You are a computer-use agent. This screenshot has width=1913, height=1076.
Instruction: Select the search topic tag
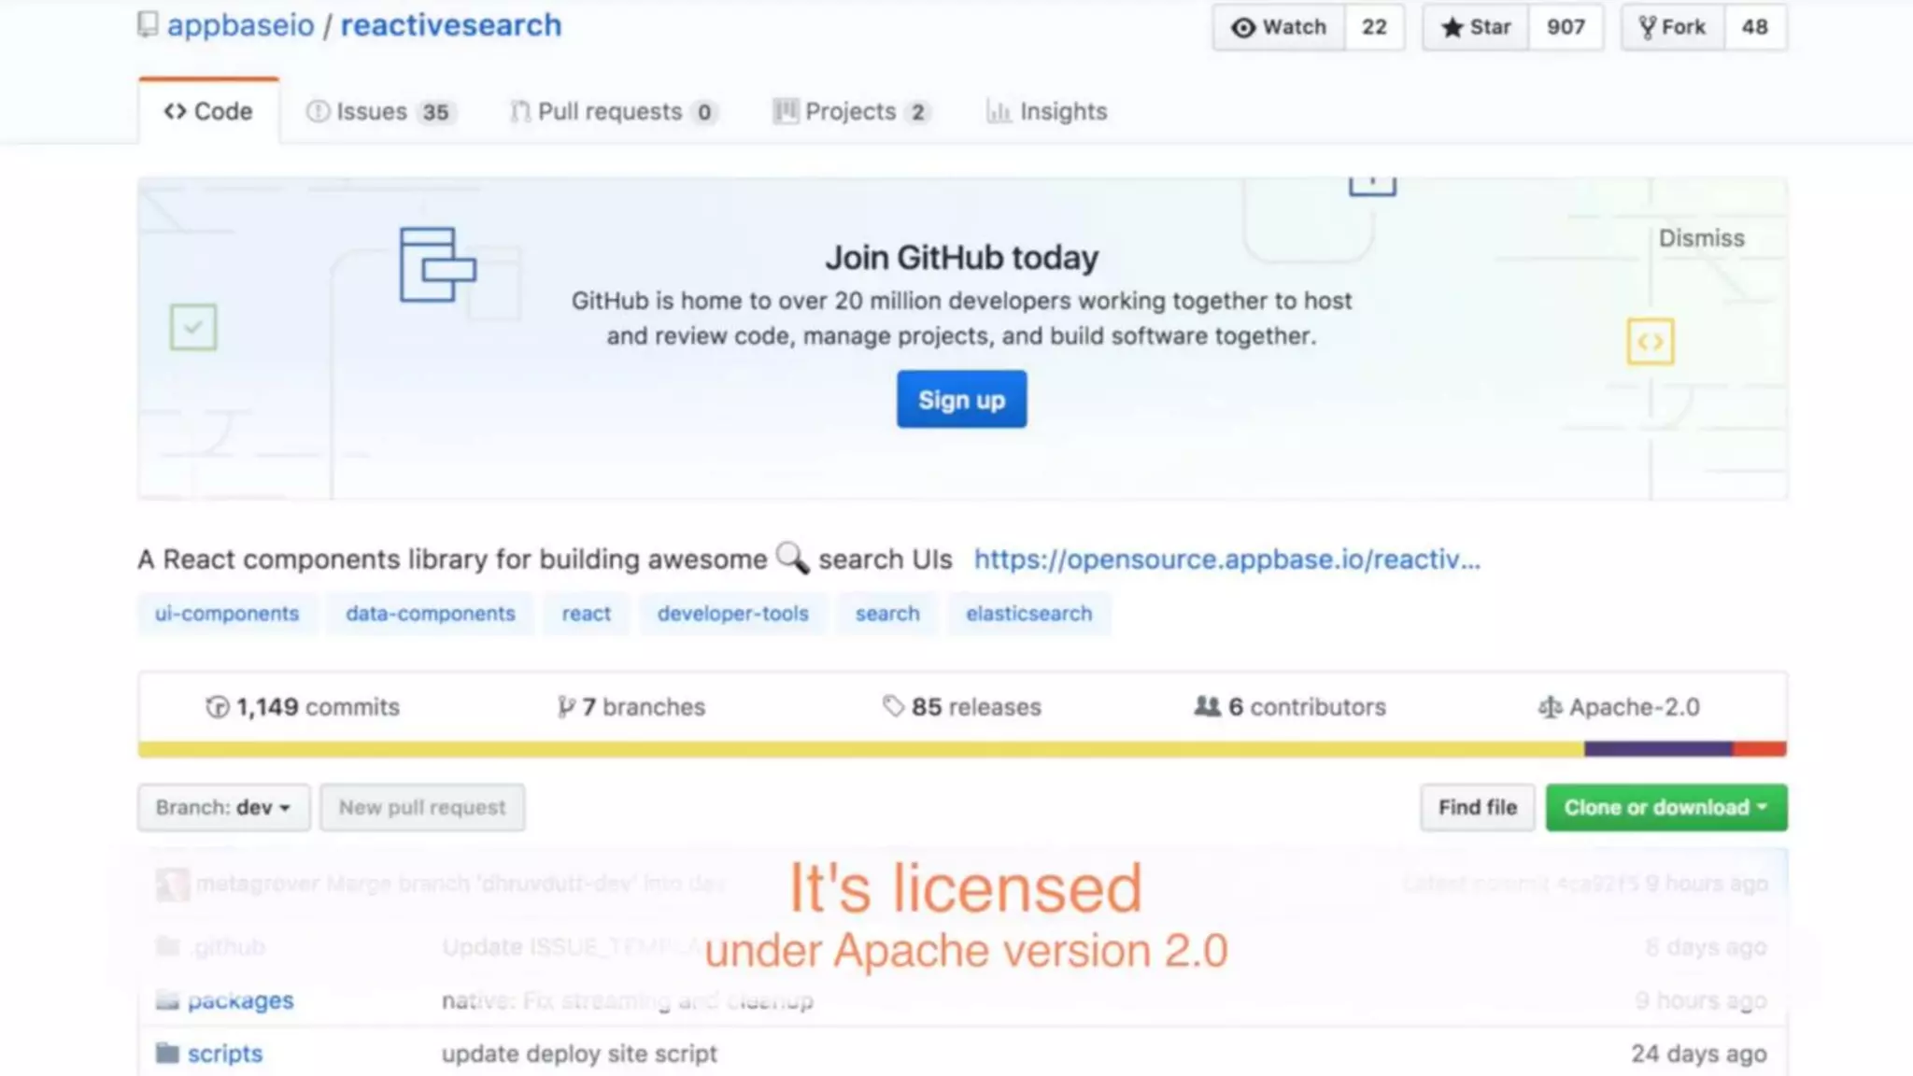[x=887, y=614]
